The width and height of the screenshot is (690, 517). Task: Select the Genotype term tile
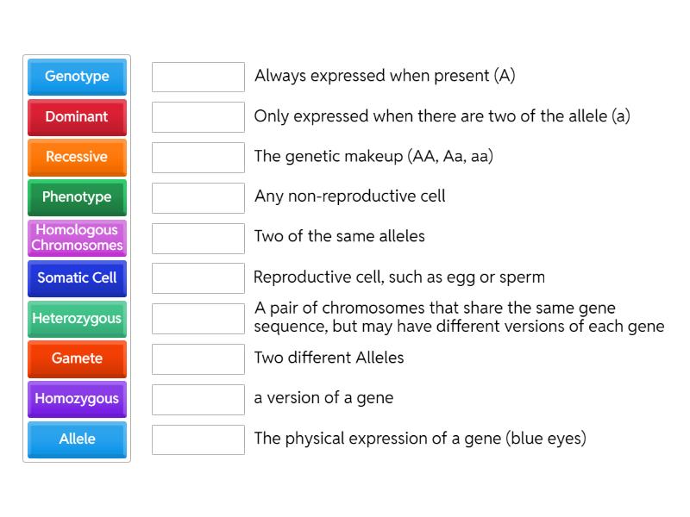pyautogui.click(x=77, y=77)
